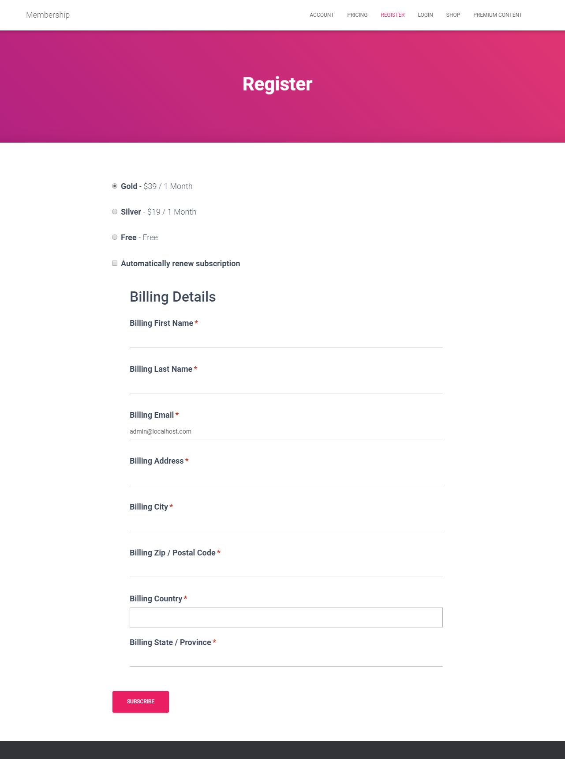Click the Billing State / Province field
Screen dimensions: 565x759
pyautogui.click(x=286, y=659)
